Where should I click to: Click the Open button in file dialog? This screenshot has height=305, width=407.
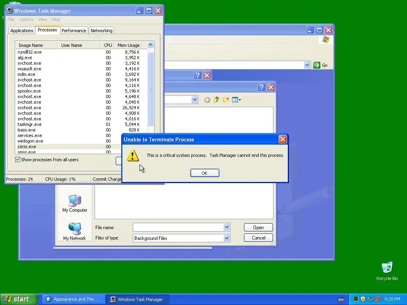[258, 228]
